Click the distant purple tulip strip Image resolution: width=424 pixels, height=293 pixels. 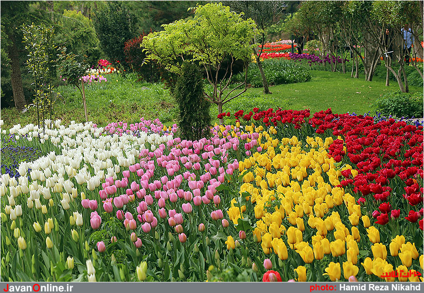[315, 58]
